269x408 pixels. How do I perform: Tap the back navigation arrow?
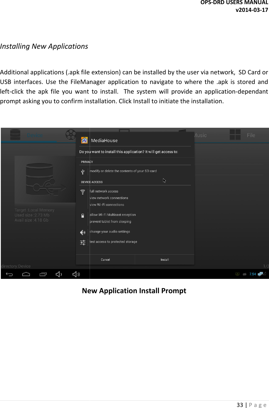coord(10,274)
